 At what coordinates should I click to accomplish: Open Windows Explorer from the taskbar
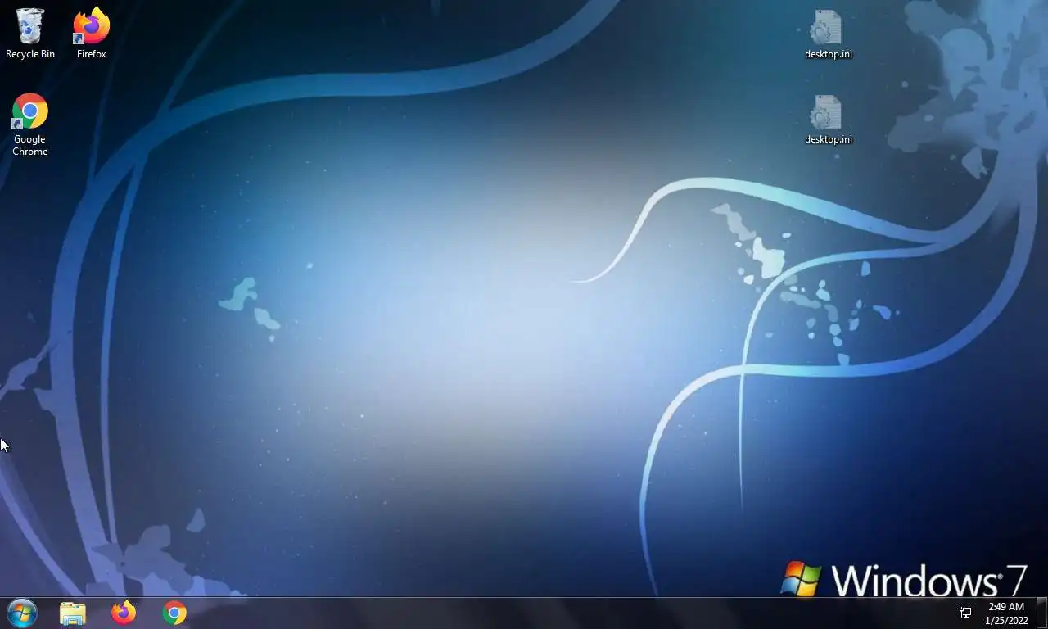73,613
